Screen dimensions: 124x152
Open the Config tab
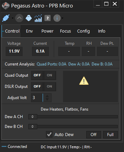(84, 31)
